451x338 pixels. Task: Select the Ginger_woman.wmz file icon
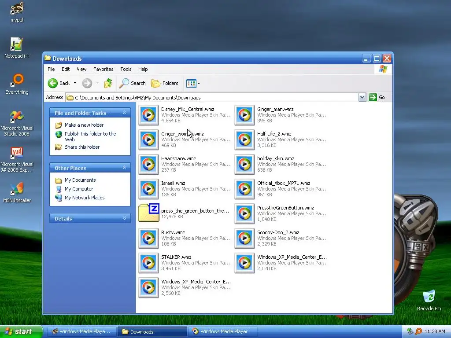point(148,140)
